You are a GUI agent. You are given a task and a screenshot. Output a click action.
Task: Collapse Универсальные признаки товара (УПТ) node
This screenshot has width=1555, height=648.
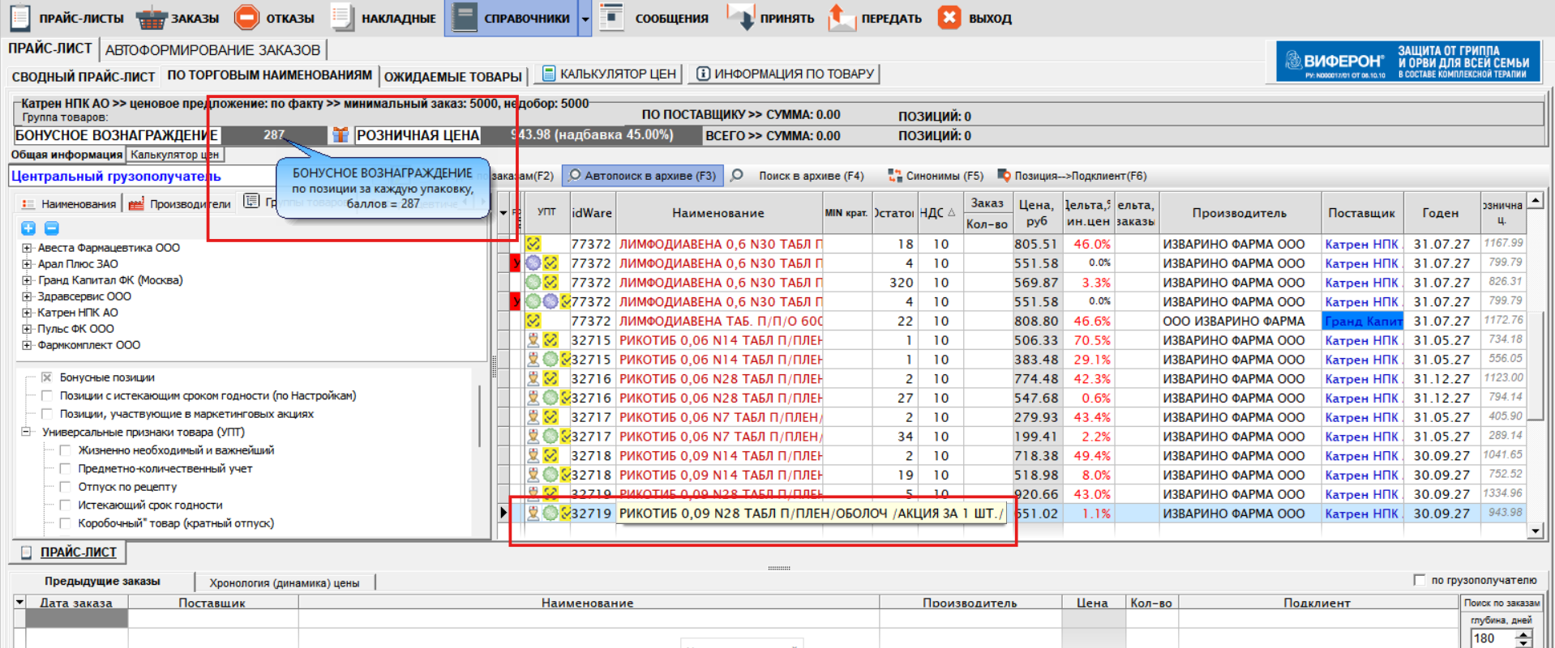[27, 433]
